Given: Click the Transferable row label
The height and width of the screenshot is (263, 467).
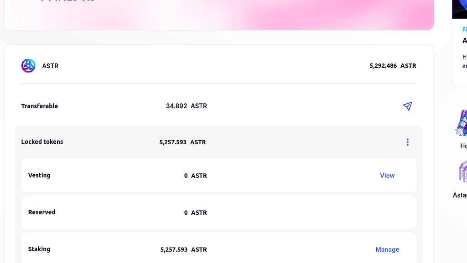Looking at the screenshot, I should click(x=39, y=106).
